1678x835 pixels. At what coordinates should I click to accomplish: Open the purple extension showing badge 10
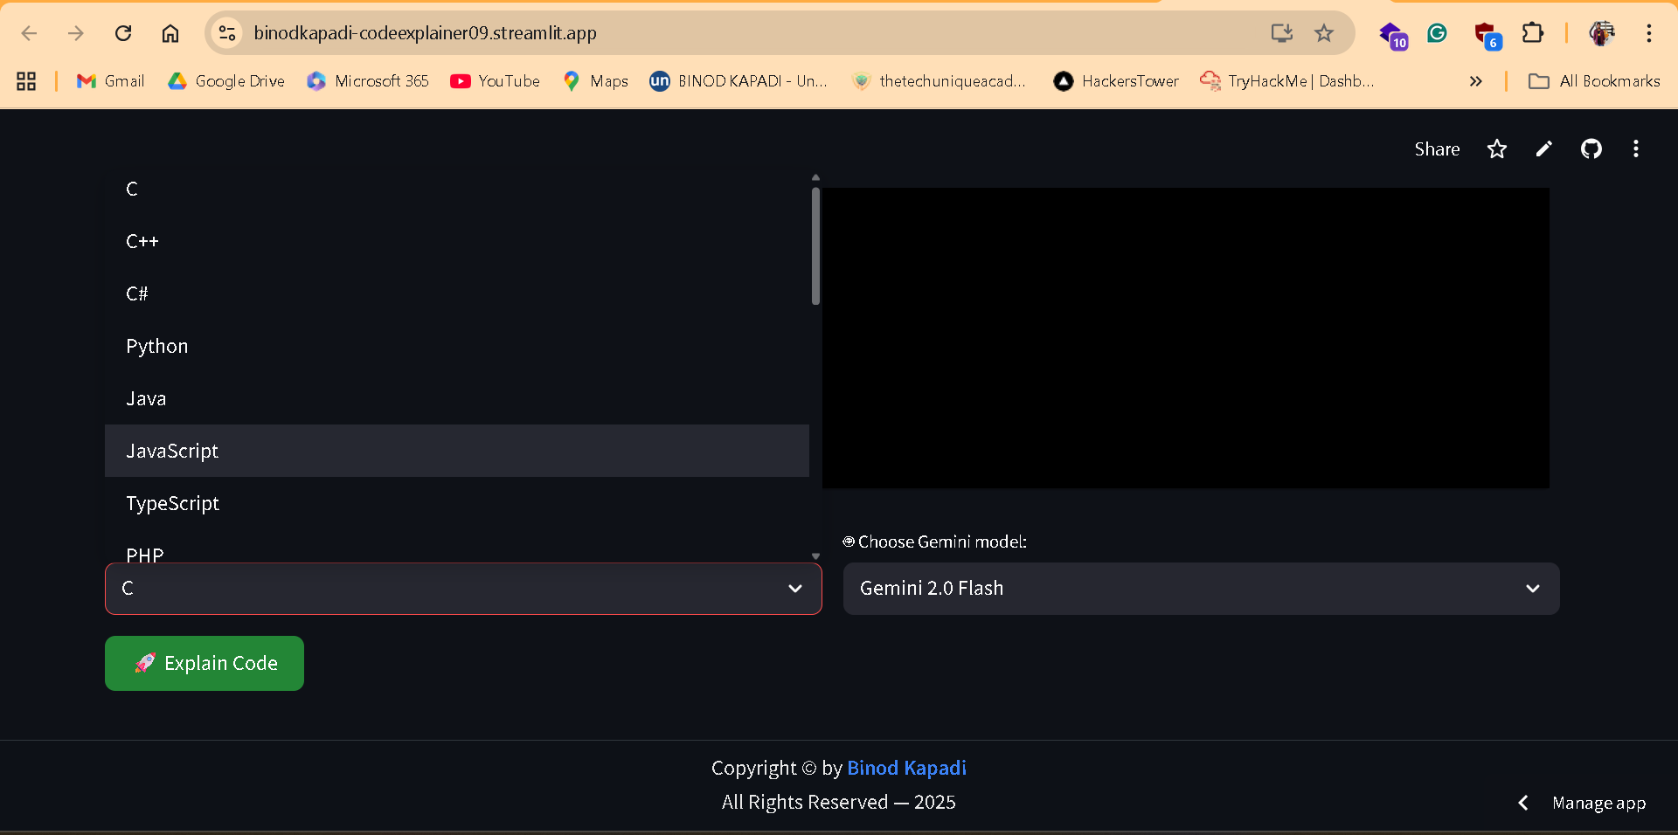click(x=1392, y=35)
